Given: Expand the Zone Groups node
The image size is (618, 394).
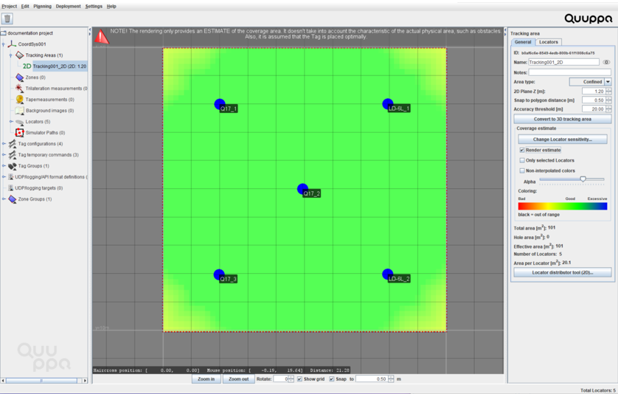Looking at the screenshot, I should tap(4, 198).
